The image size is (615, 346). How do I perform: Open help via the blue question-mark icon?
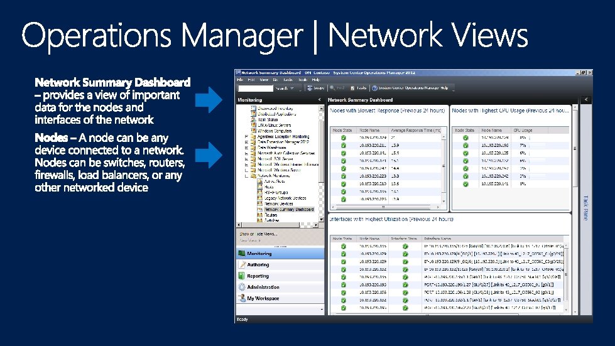374,88
